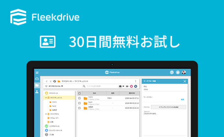Click the blue link under ワークフロー
This screenshot has height=137, width=224.
pos(182,100)
